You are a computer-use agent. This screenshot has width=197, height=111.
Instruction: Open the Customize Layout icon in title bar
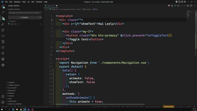(x=185, y=2)
